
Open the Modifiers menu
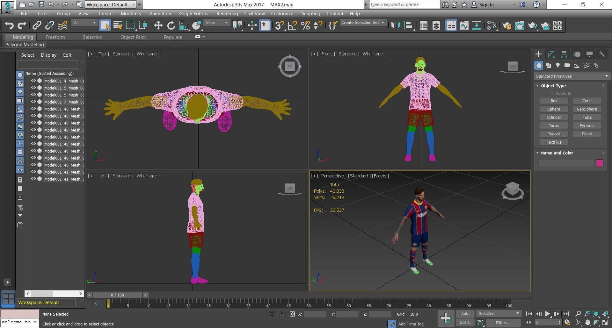(131, 14)
